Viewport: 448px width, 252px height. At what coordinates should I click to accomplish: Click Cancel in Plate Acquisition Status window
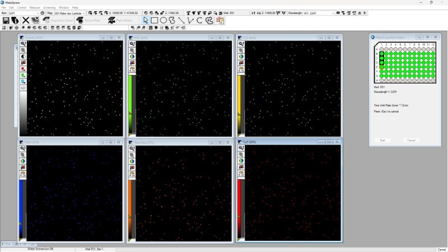411,141
